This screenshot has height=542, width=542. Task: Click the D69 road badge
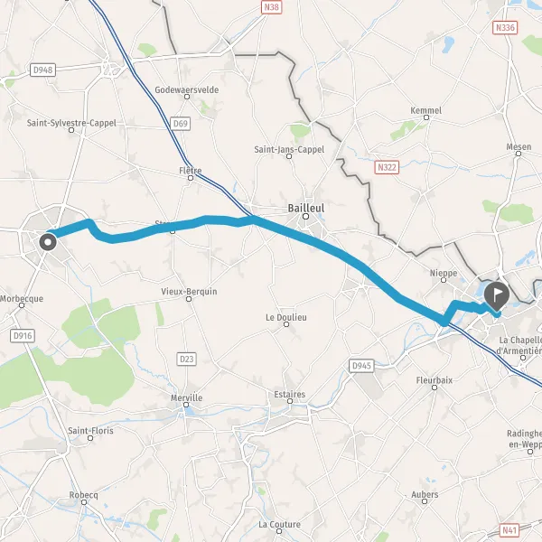[x=180, y=124]
